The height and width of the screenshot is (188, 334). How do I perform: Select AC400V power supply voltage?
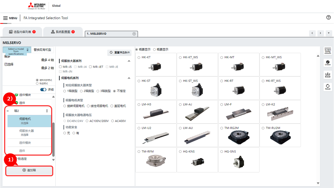coord(113,121)
